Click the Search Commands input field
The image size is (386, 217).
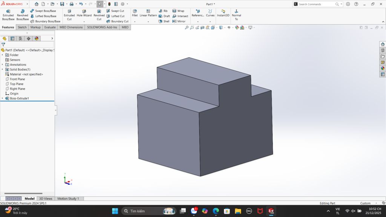point(316,4)
